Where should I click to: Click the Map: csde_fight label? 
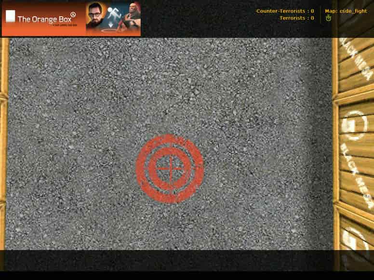point(346,11)
